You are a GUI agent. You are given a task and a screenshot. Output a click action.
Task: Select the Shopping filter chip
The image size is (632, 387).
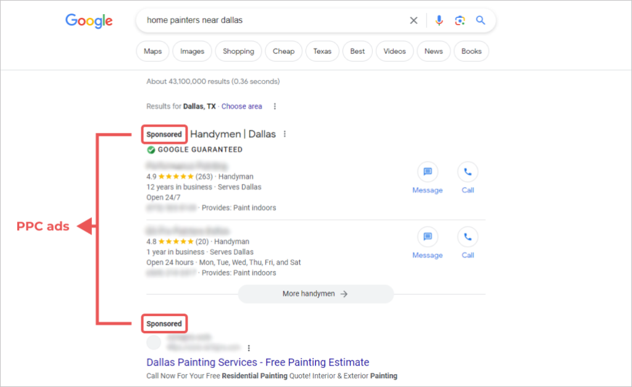pyautogui.click(x=238, y=51)
